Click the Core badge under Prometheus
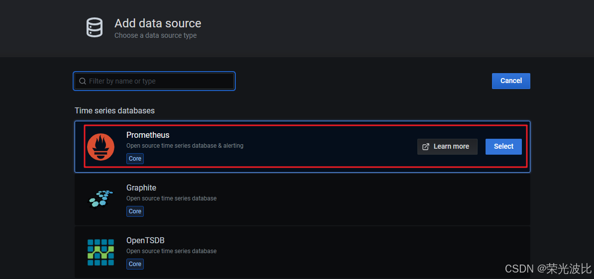594x279 pixels. click(135, 159)
